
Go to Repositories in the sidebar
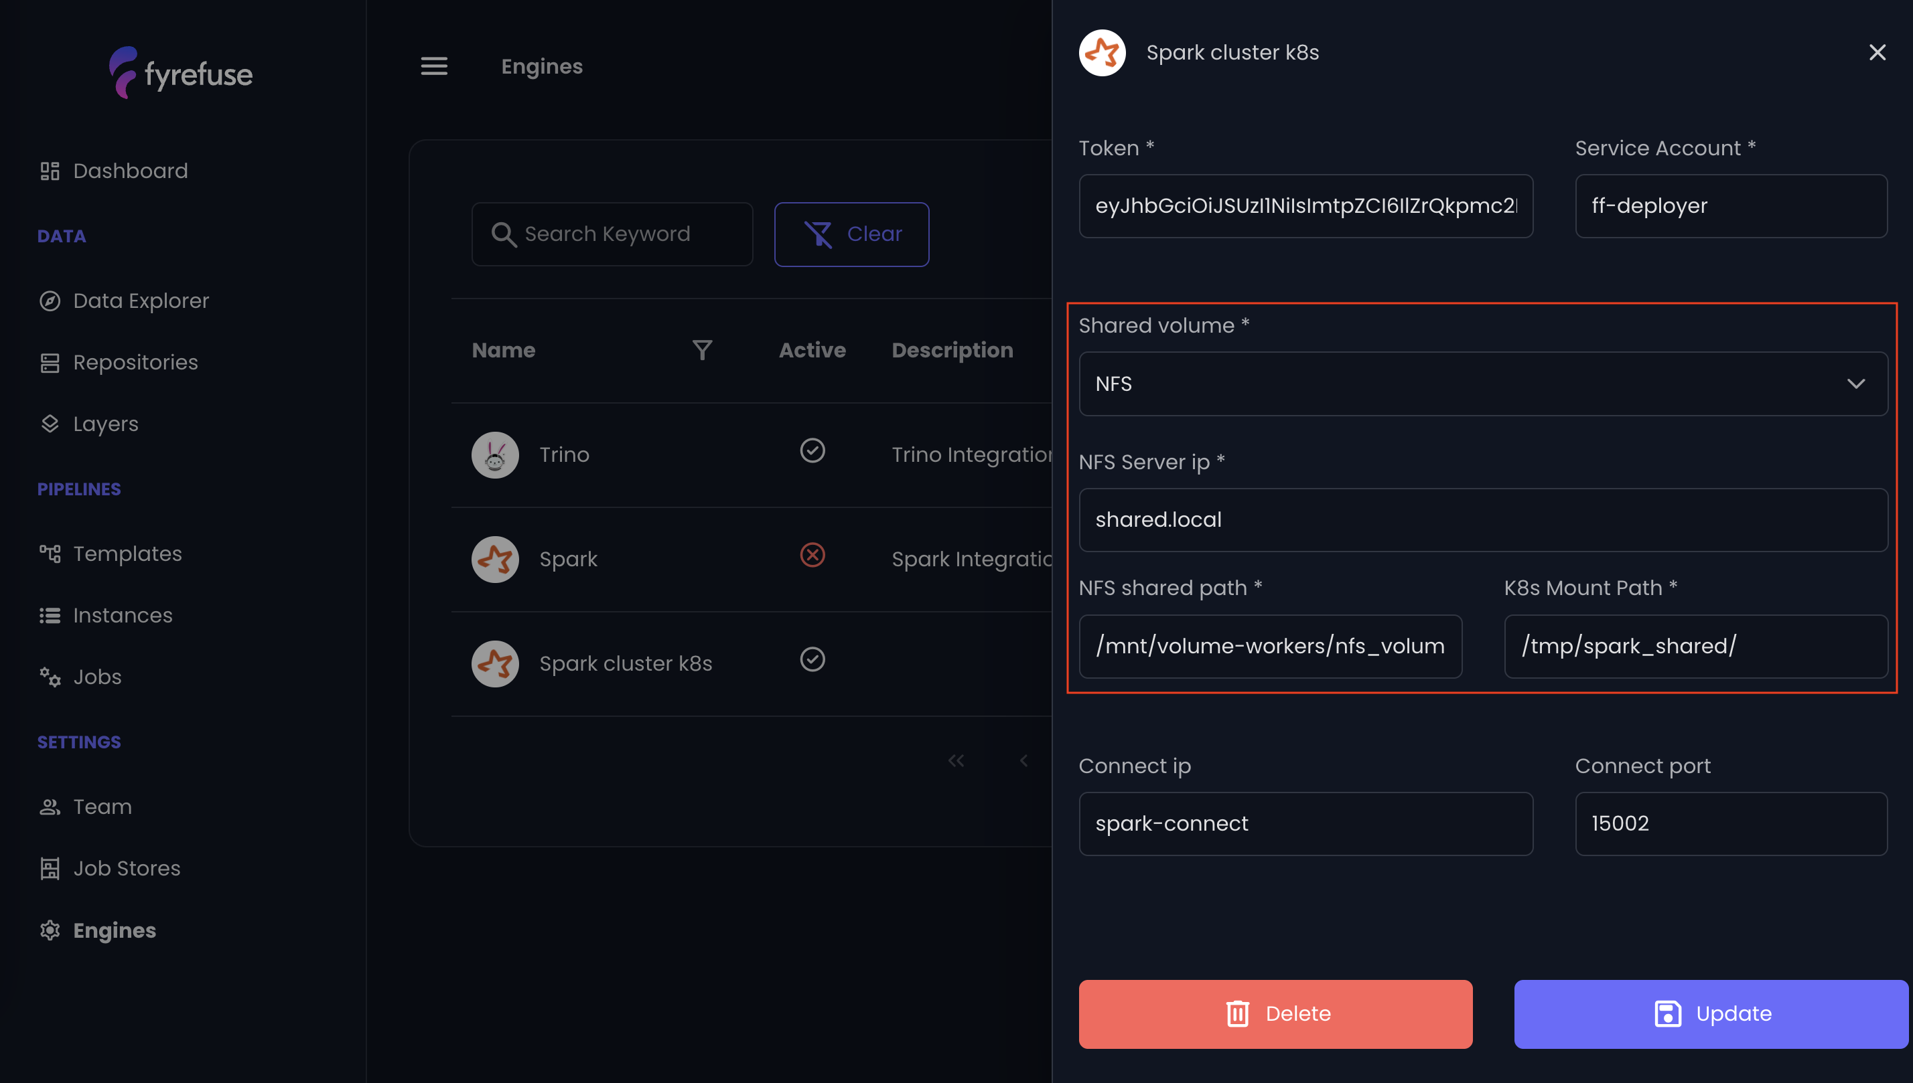click(119, 362)
